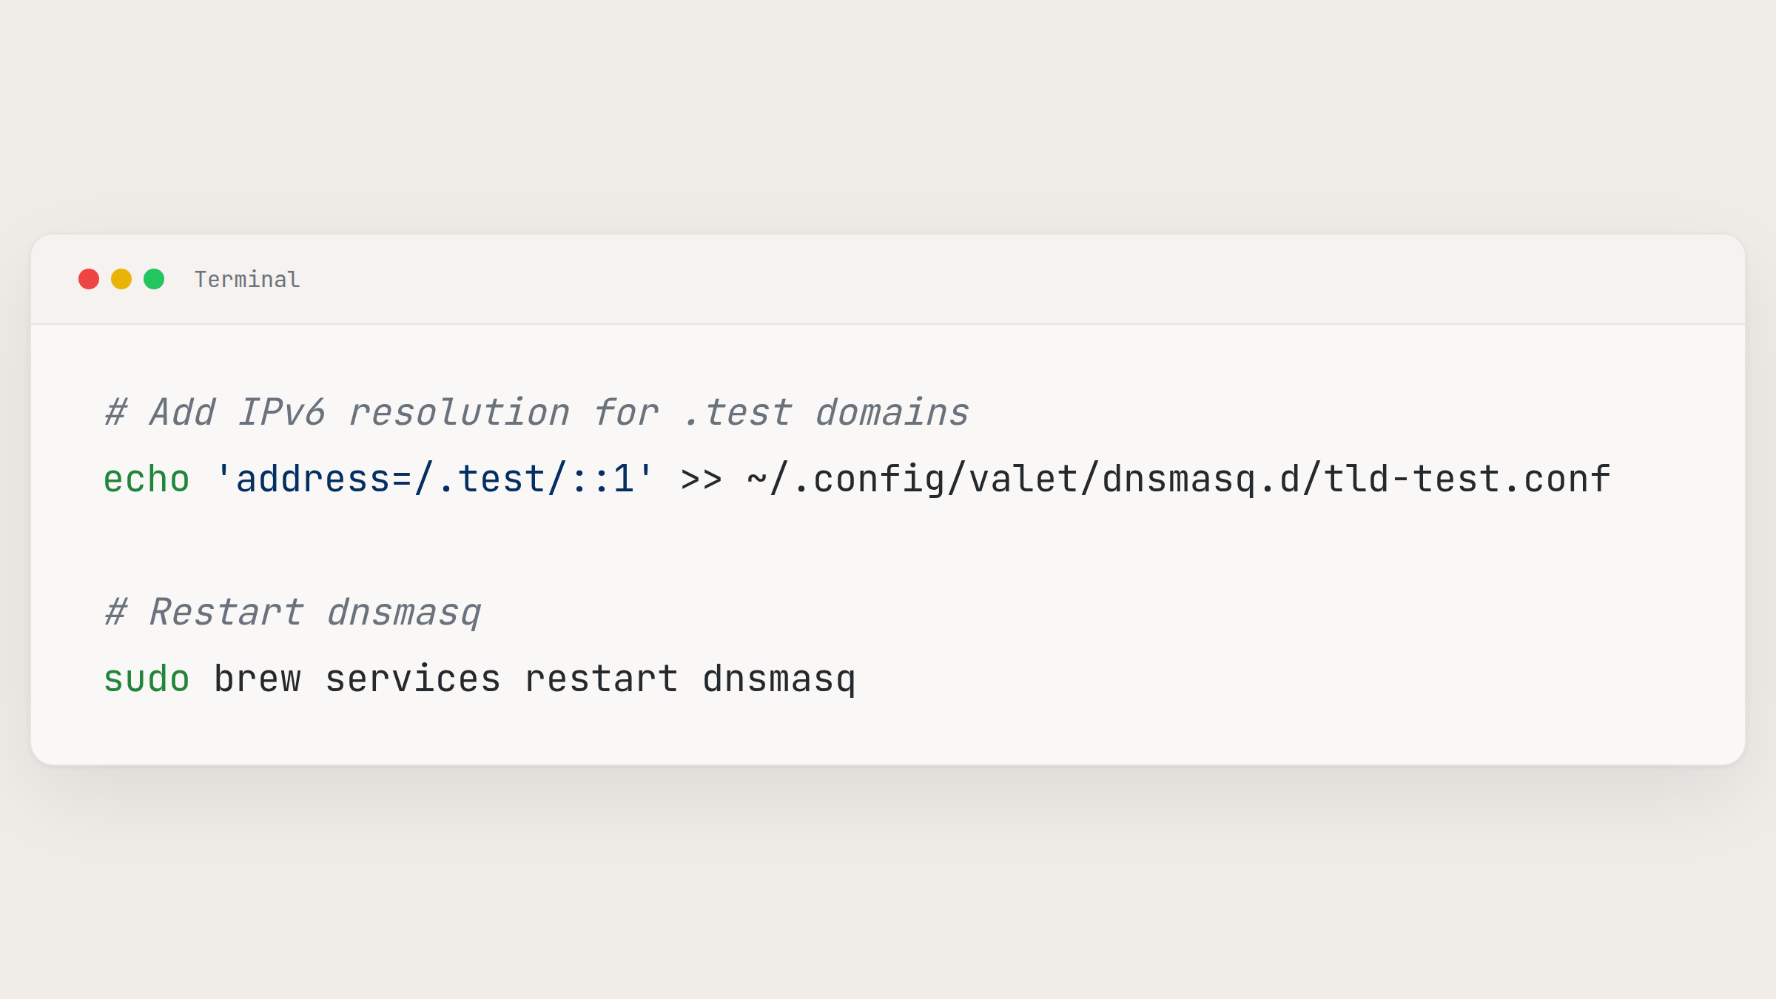This screenshot has width=1776, height=999.
Task: Click the word resolution in the comment
Action: tap(459, 412)
